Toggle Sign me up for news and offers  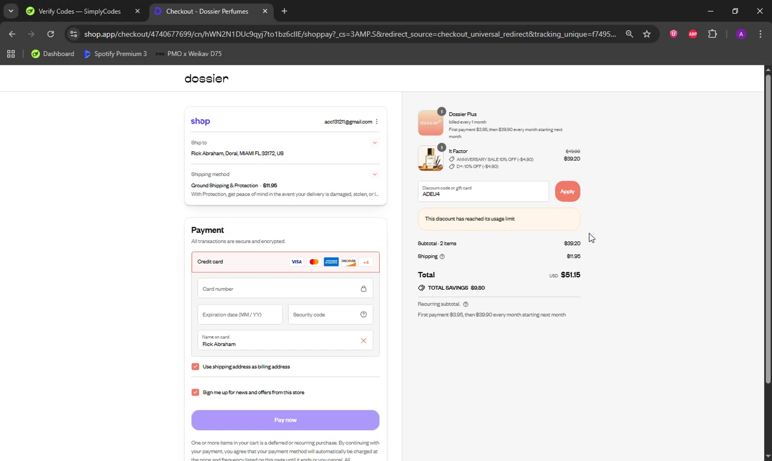point(195,393)
